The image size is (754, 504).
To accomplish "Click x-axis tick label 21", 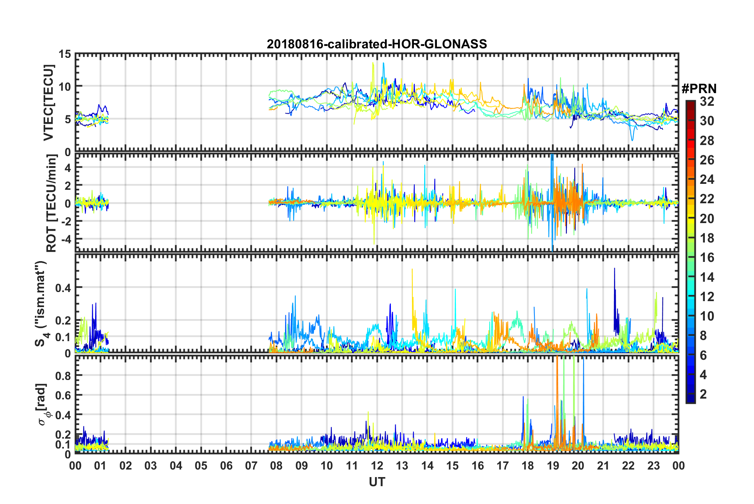I will tap(603, 466).
